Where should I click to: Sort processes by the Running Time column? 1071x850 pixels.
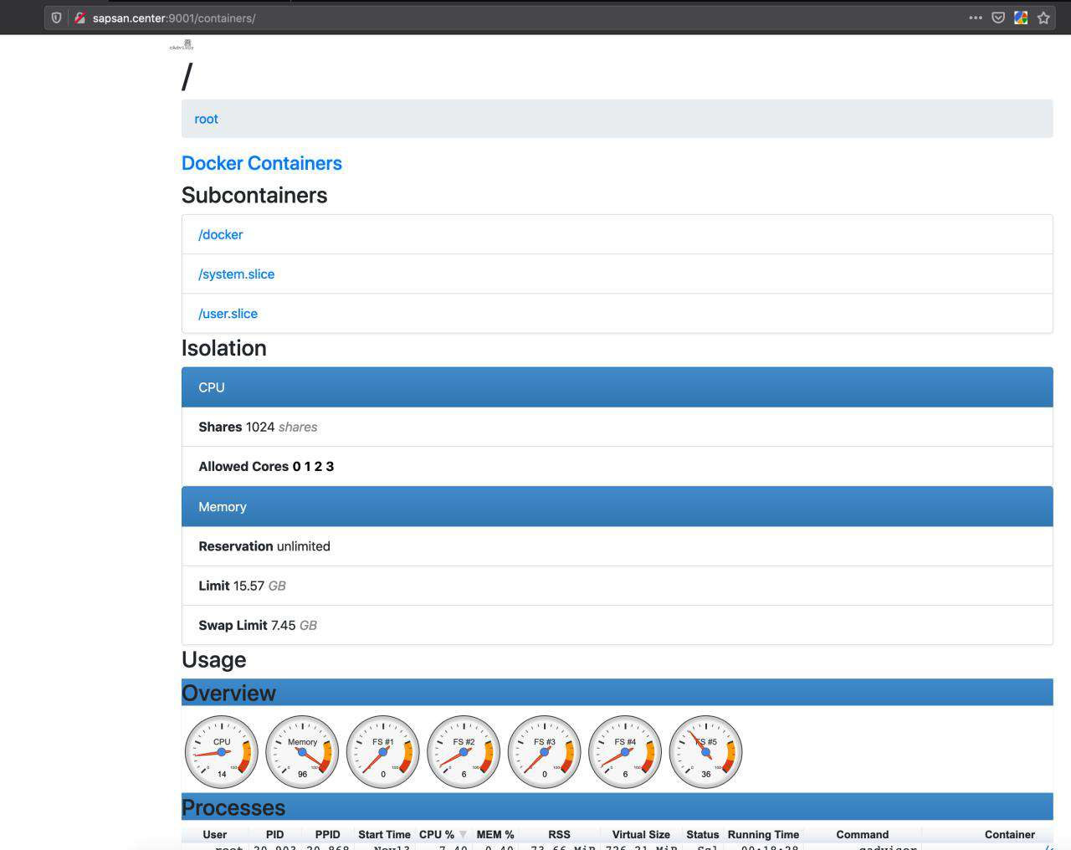763,834
